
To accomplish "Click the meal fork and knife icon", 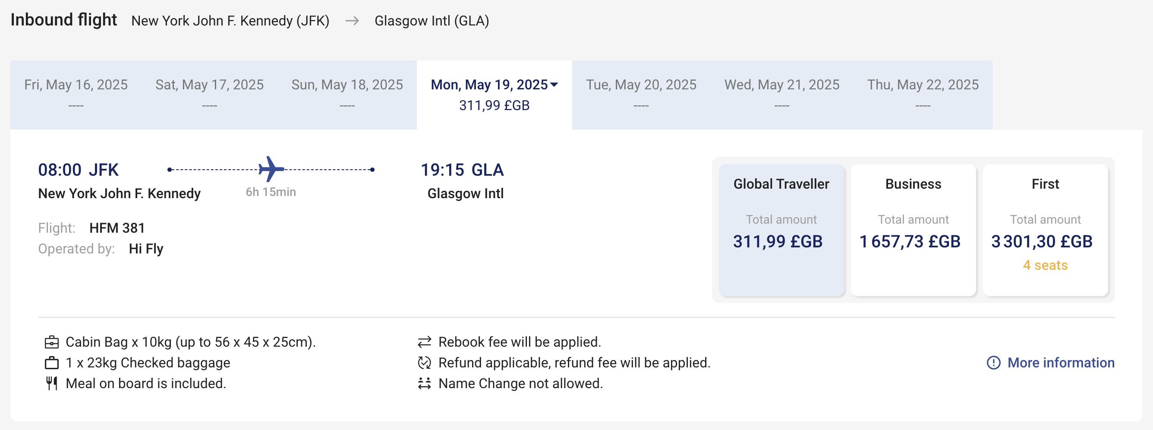I will point(52,383).
